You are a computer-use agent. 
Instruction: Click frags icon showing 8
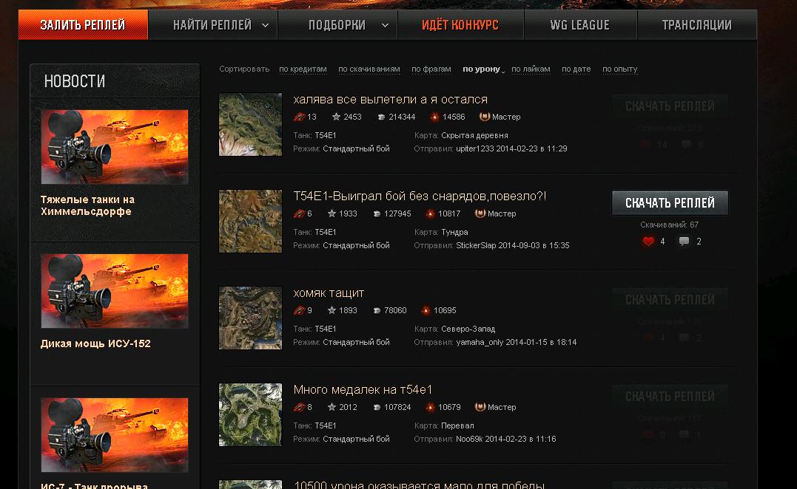click(x=300, y=407)
